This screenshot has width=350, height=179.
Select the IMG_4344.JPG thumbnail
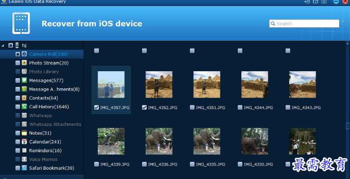[255, 85]
